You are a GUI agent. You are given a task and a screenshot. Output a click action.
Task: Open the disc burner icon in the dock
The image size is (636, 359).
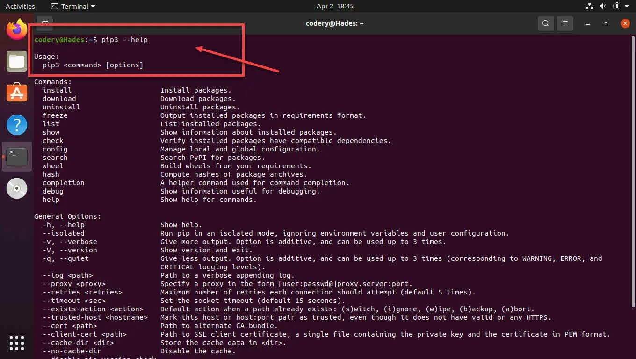coord(17,188)
